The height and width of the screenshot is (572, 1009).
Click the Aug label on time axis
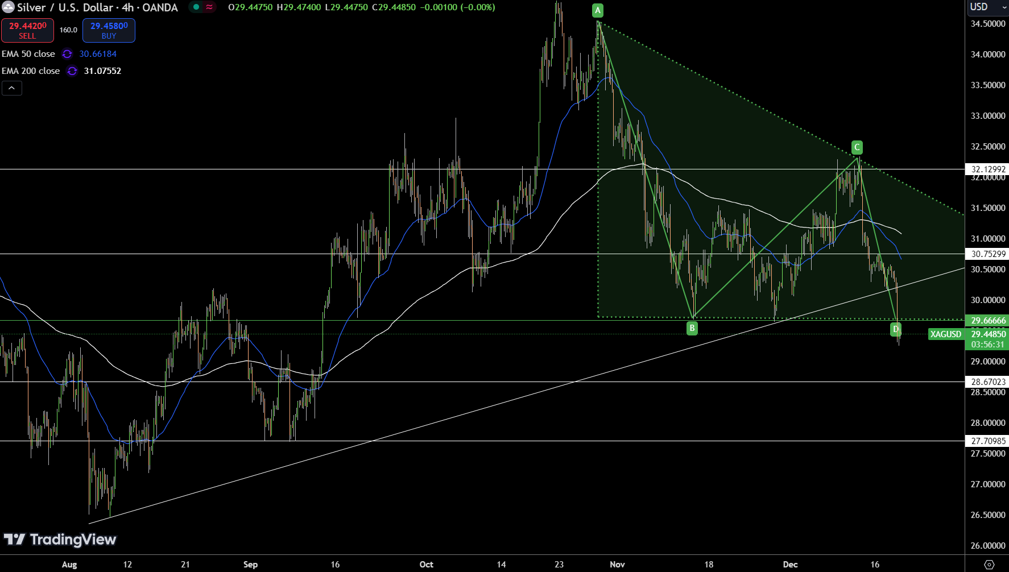[x=69, y=565]
